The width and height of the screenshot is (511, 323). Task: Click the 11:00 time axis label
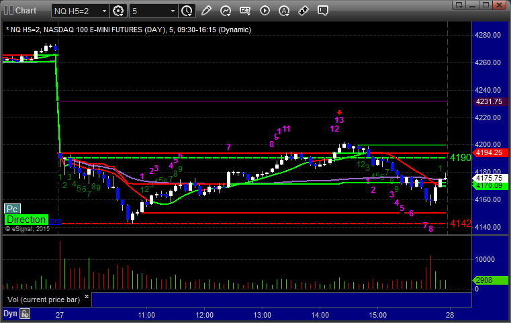point(146,315)
